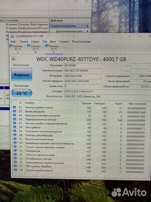
Task: Open the Файл menu in CrystalDiskInfo
Action: tap(13, 42)
